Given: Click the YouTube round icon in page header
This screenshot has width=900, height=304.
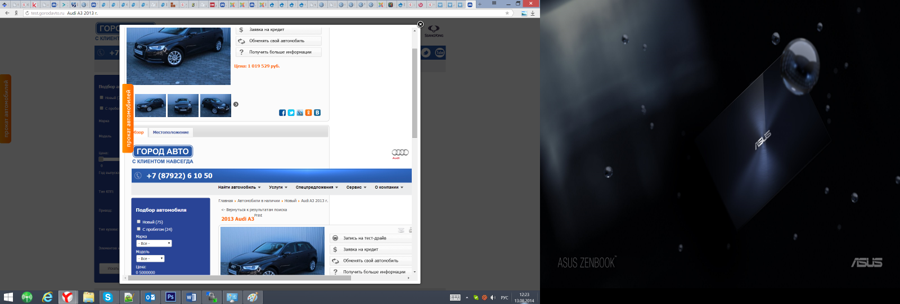Looking at the screenshot, I should pos(440,52).
